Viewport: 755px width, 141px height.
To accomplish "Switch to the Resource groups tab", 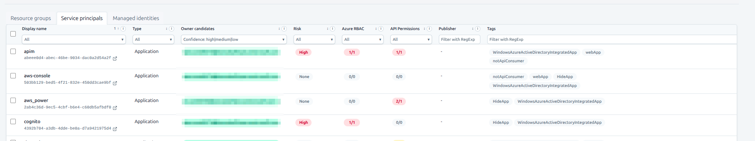I will point(31,18).
